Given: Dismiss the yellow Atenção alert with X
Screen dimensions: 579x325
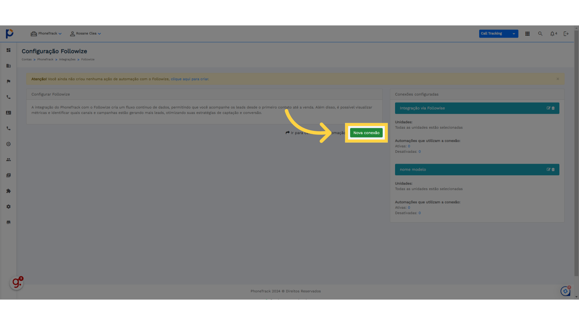Looking at the screenshot, I should pos(558,79).
